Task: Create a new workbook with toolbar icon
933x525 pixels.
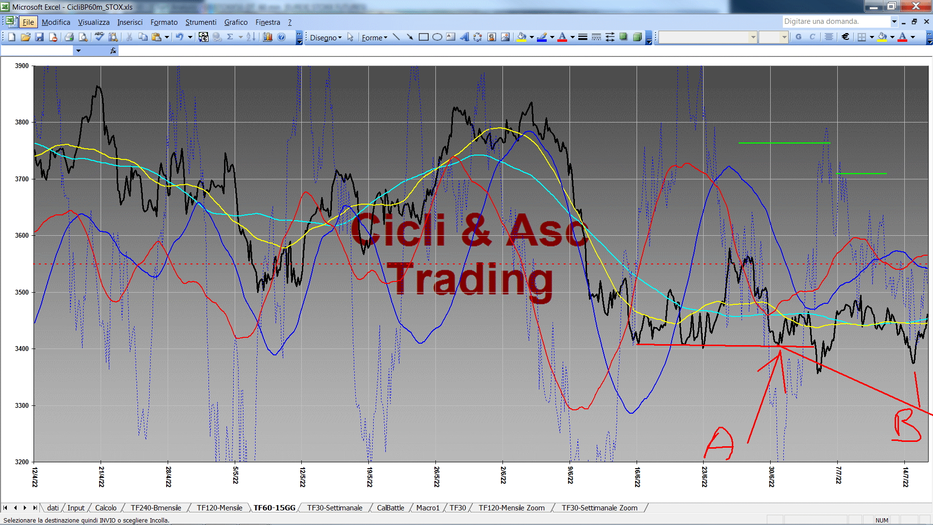Action: (x=12, y=37)
